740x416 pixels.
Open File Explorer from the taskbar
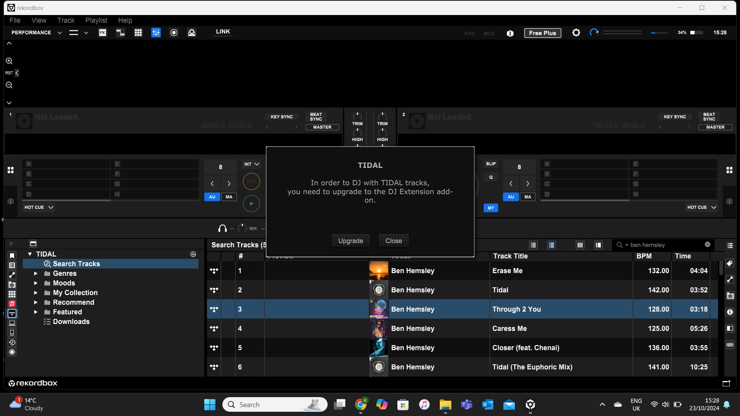click(x=445, y=404)
